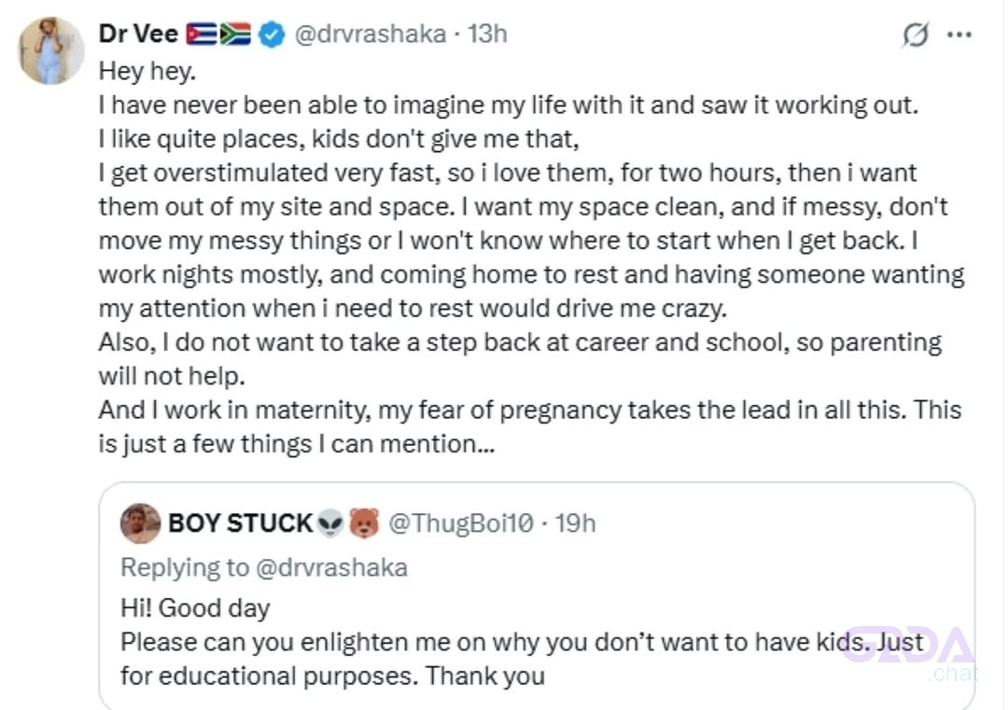The image size is (1008, 710).
Task: Click the 'Hi! Good day' quoted text
Action: 195,607
